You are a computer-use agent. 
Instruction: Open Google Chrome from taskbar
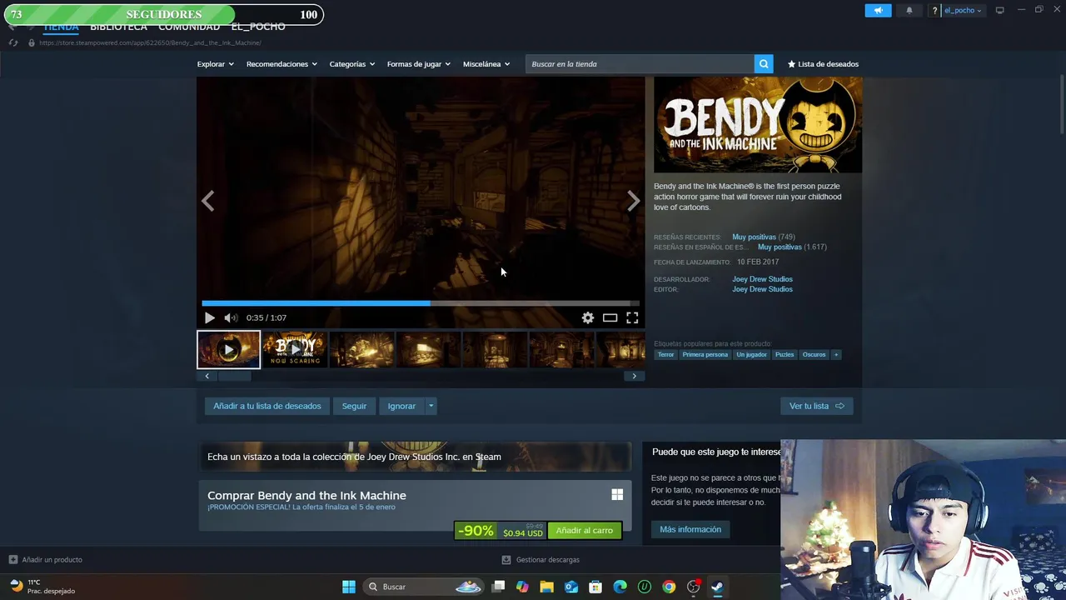tap(669, 587)
